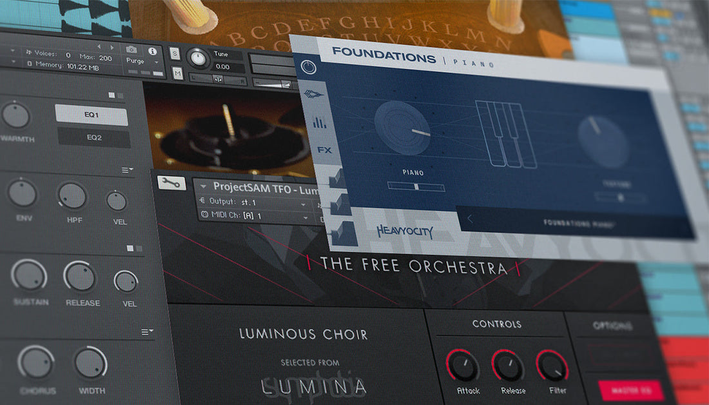Click the Purge label button
Screen dimensions: 709x405
[135, 61]
